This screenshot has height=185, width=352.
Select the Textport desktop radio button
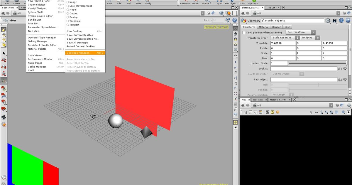tap(68, 25)
